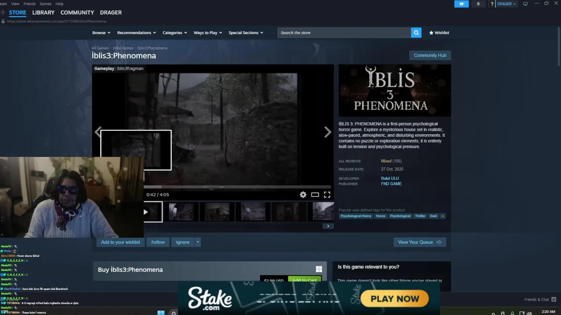Show more tags plus button
561x315 pixels.
click(x=443, y=216)
